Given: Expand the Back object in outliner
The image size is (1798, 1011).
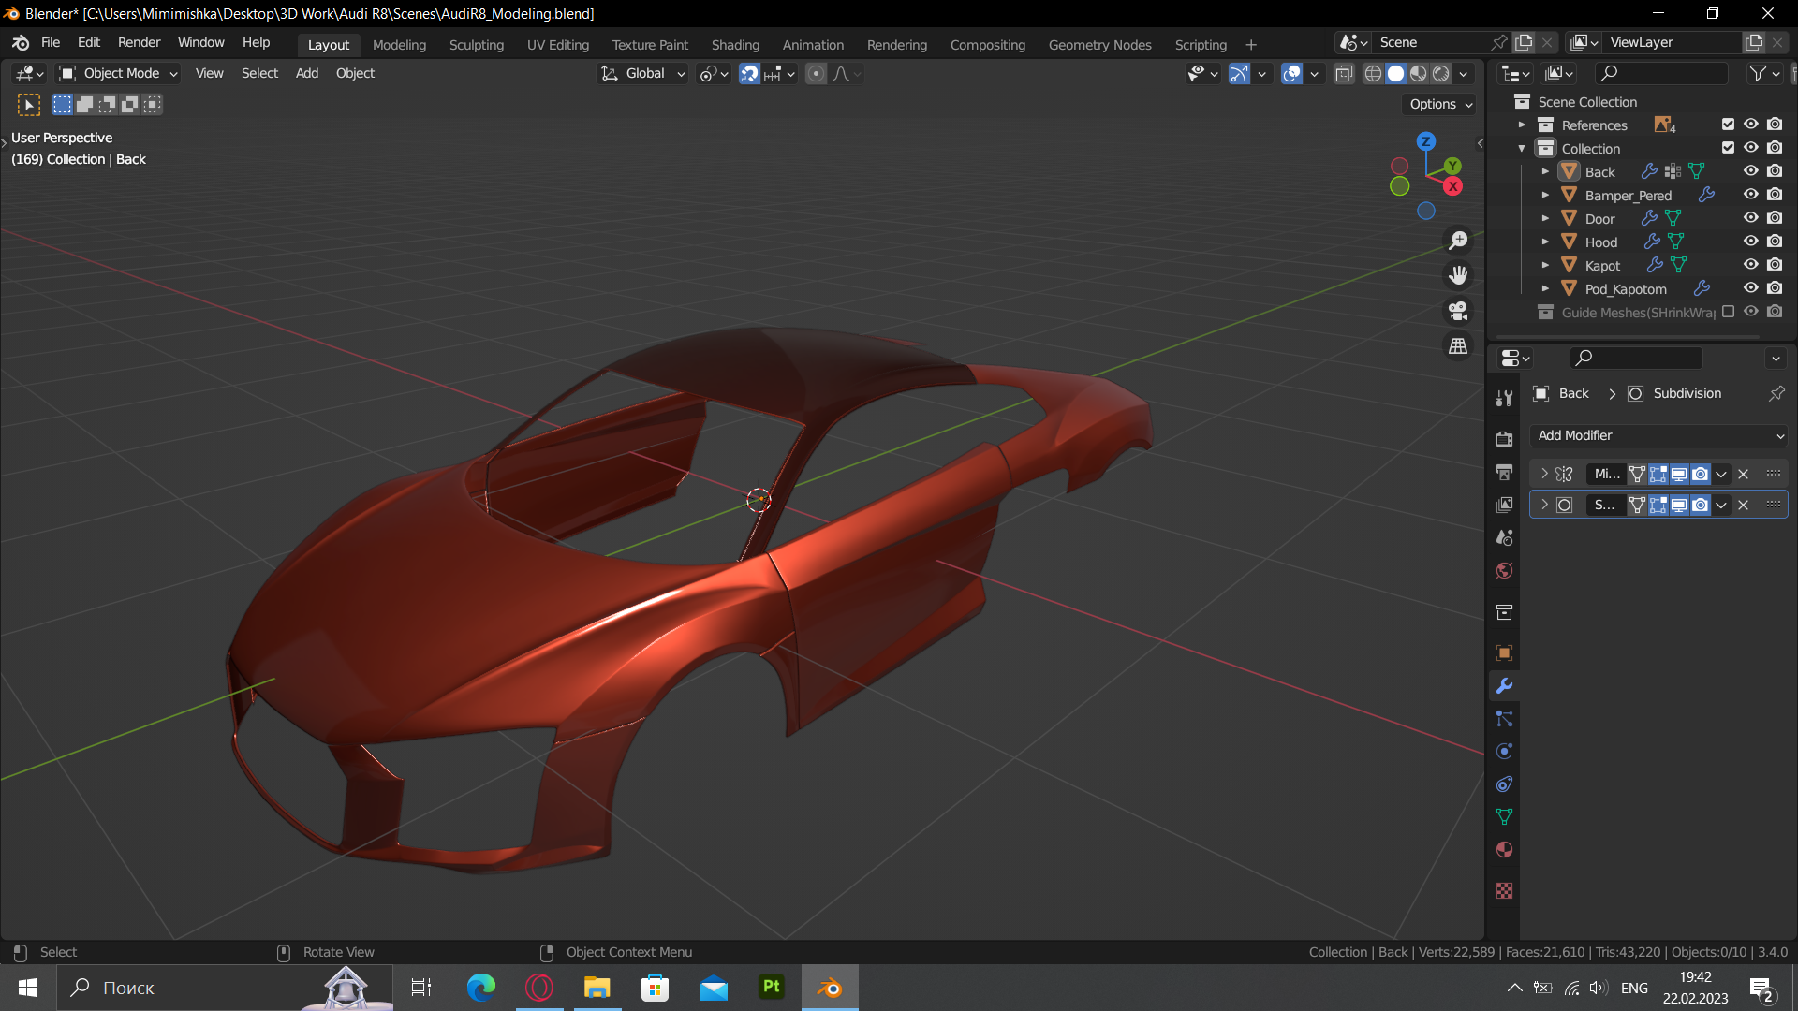Looking at the screenshot, I should [1545, 171].
